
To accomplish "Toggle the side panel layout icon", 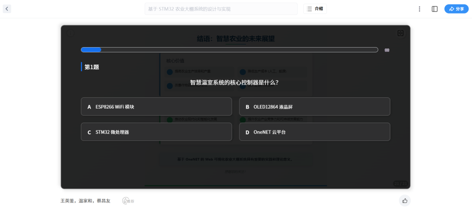I will pos(434,9).
